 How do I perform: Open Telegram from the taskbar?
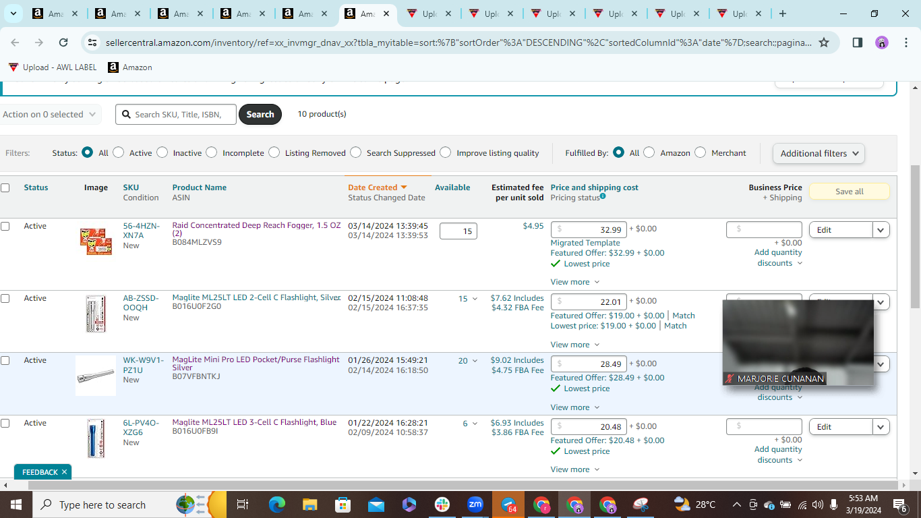pos(508,505)
